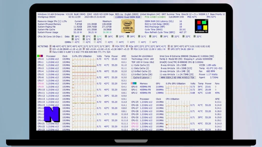Screen dimensions: 262x147
Task: Click the System Power Usage label
Action: 48,32
